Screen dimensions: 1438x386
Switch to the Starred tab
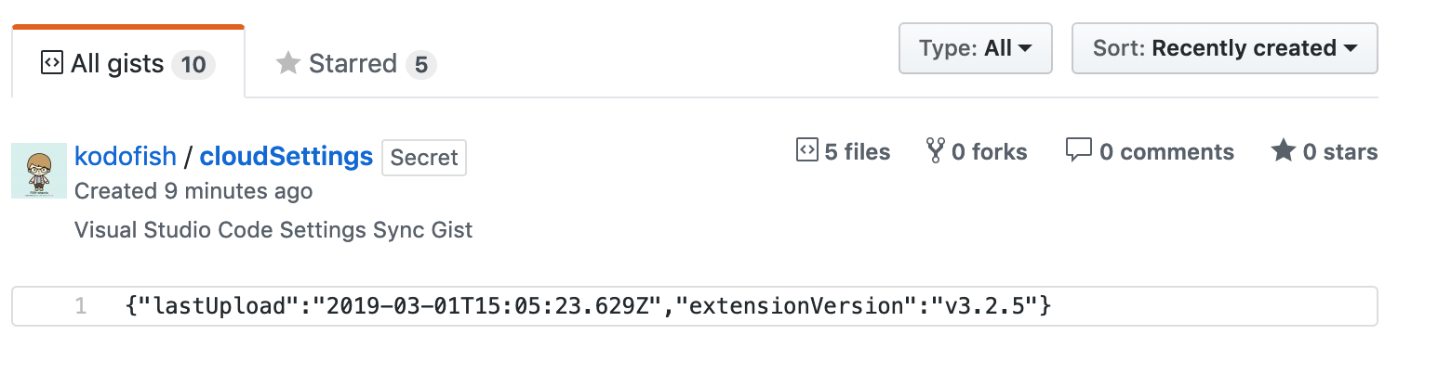click(355, 64)
